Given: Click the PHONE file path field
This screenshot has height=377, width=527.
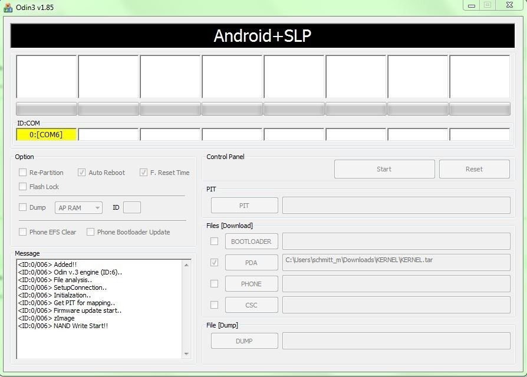Looking at the screenshot, I should point(396,284).
